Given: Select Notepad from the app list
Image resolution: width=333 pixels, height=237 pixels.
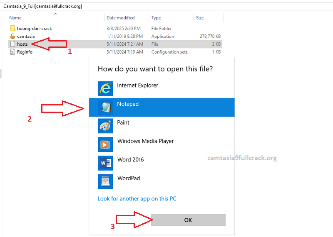Looking at the screenshot, I should 162,107.
